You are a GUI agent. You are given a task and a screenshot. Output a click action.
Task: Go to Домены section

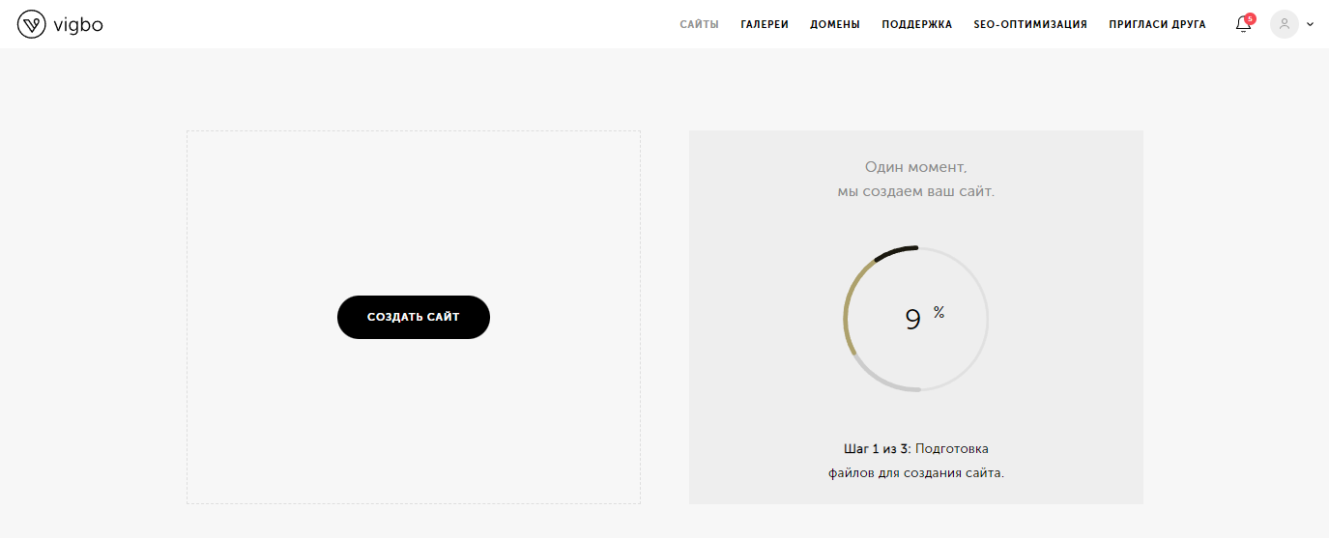click(x=835, y=25)
